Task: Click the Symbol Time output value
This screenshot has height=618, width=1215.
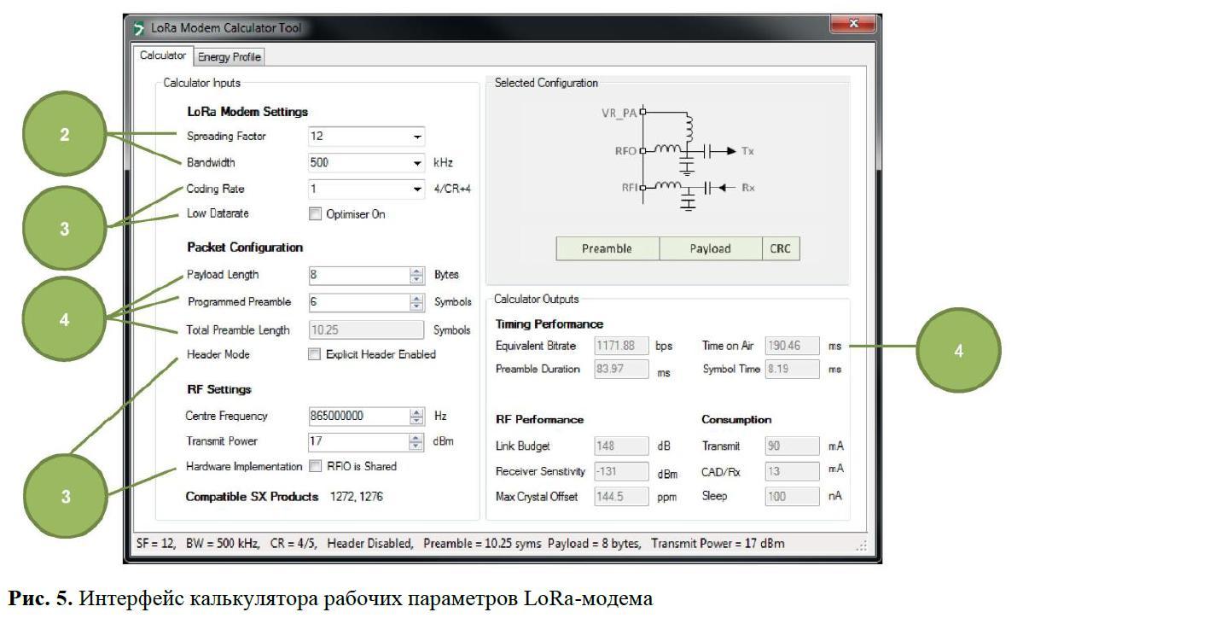Action: (793, 370)
